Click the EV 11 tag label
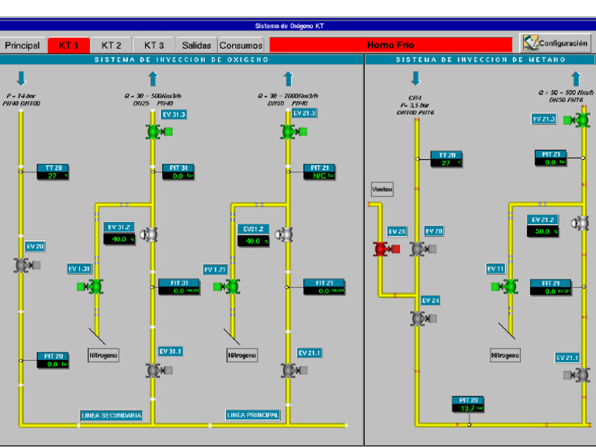 (496, 269)
